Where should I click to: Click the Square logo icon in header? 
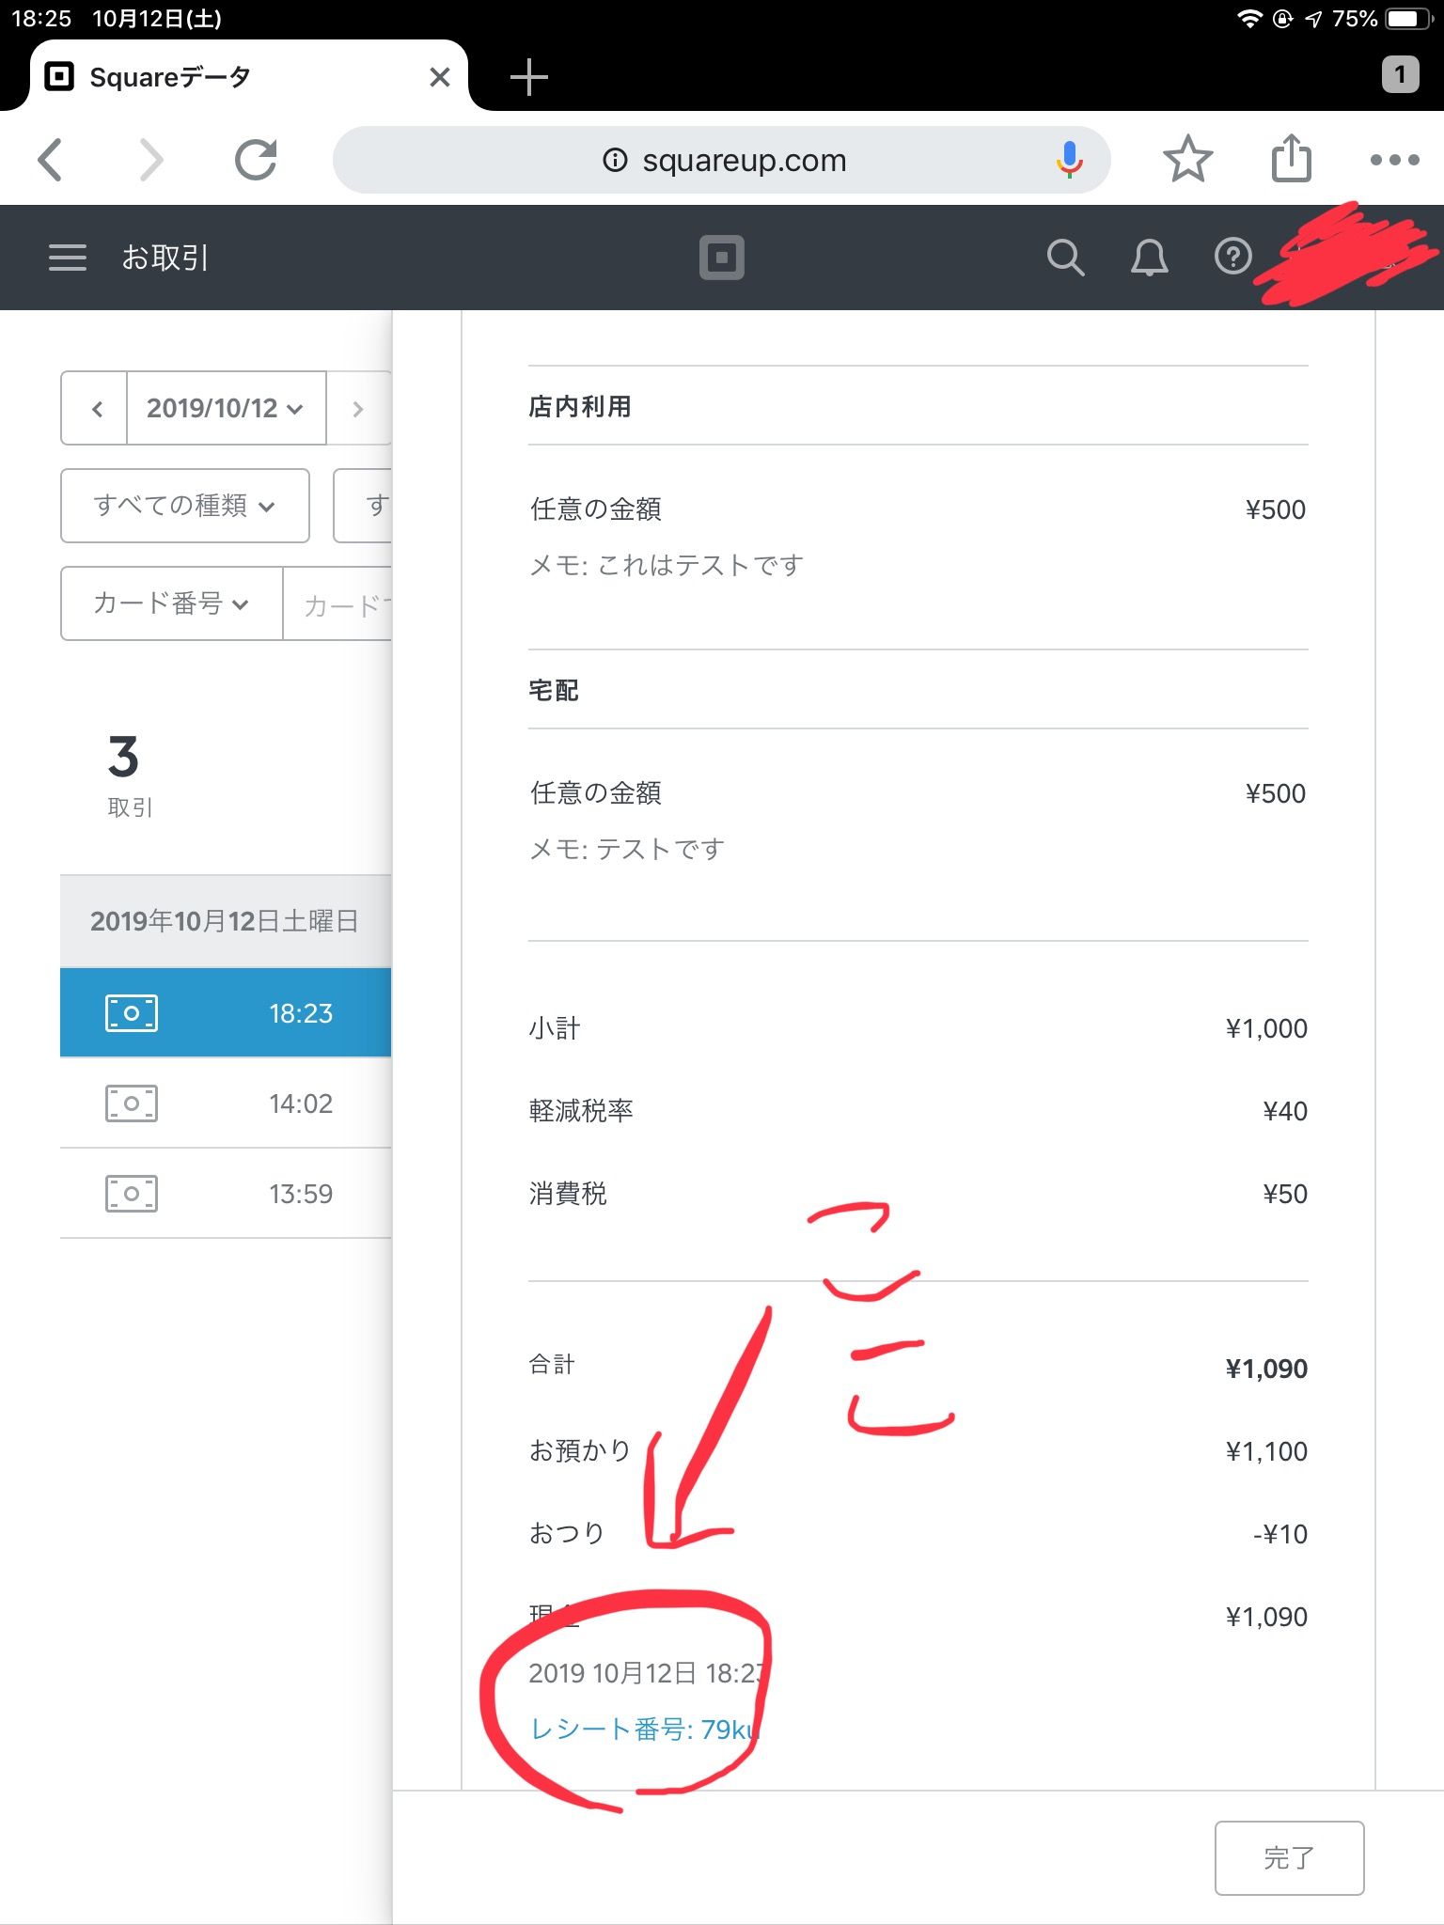721,258
